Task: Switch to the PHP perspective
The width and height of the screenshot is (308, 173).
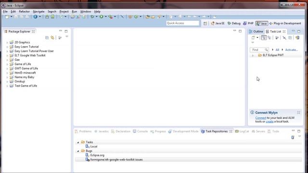Action: click(x=248, y=24)
